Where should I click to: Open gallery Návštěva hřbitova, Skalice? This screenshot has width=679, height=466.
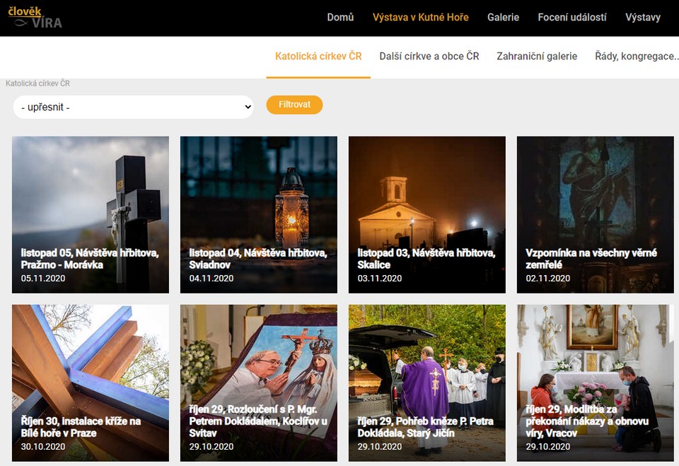pyautogui.click(x=427, y=215)
